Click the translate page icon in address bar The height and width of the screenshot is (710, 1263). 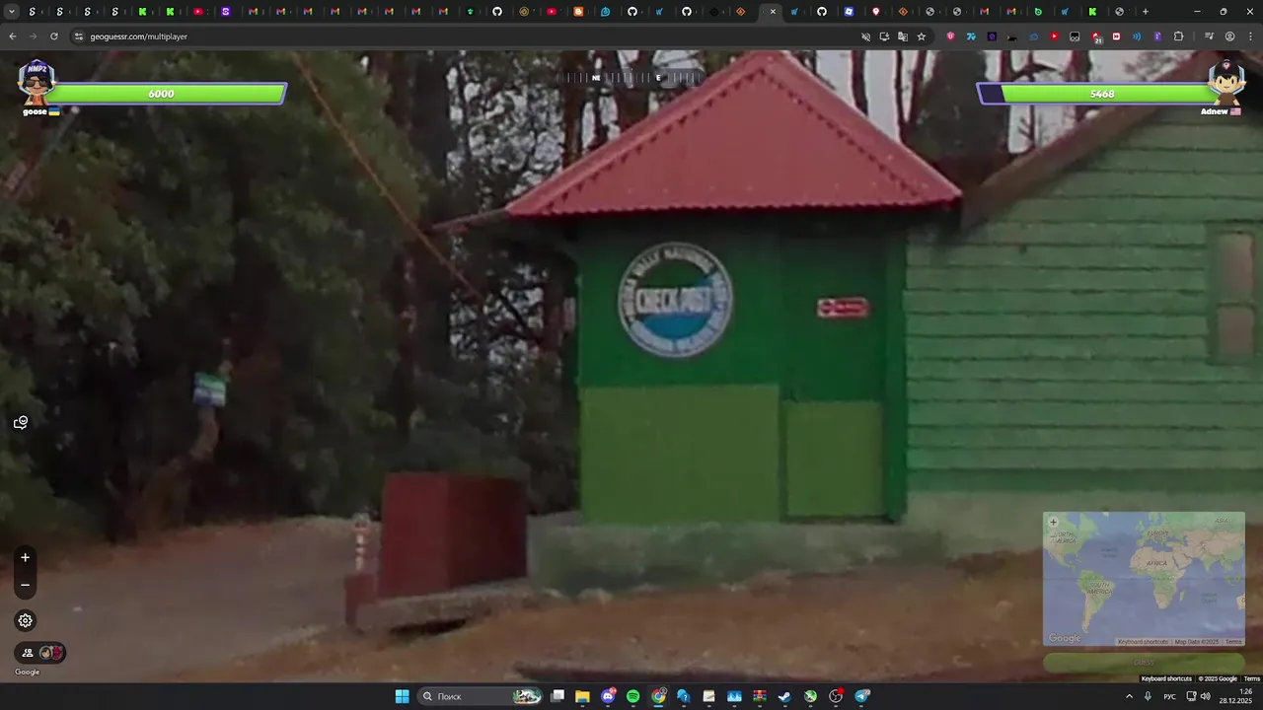click(903, 36)
